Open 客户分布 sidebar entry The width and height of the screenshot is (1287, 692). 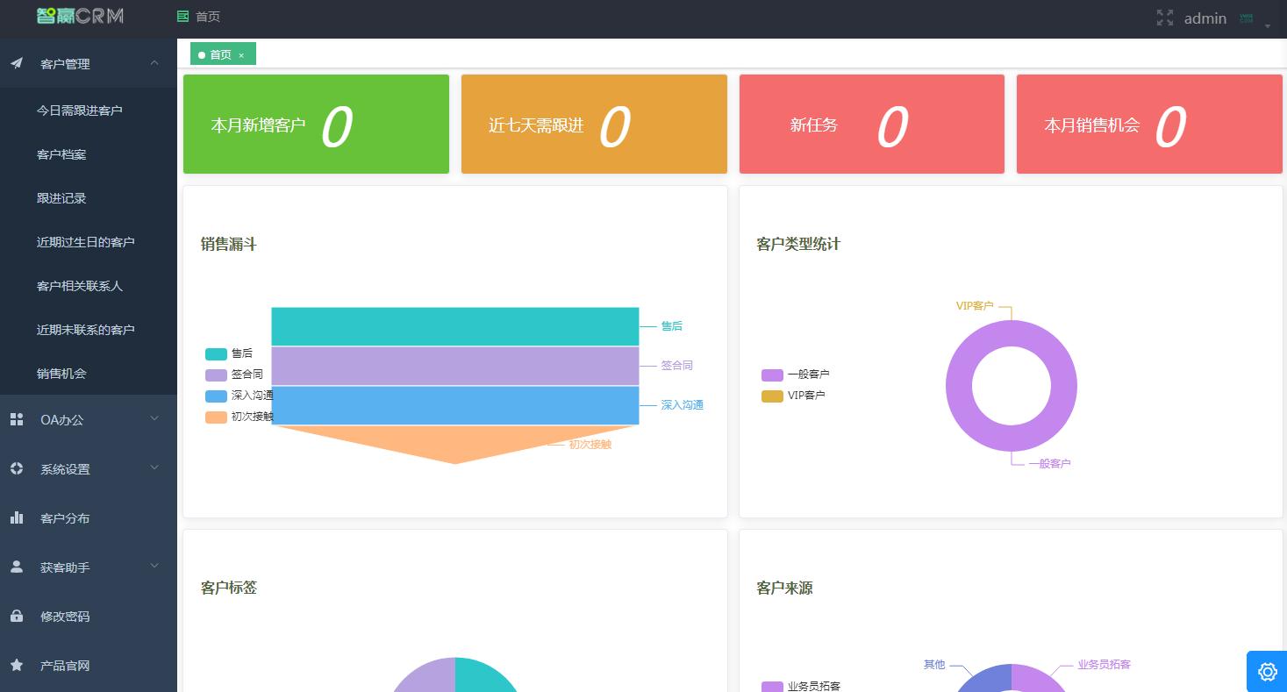(x=88, y=518)
